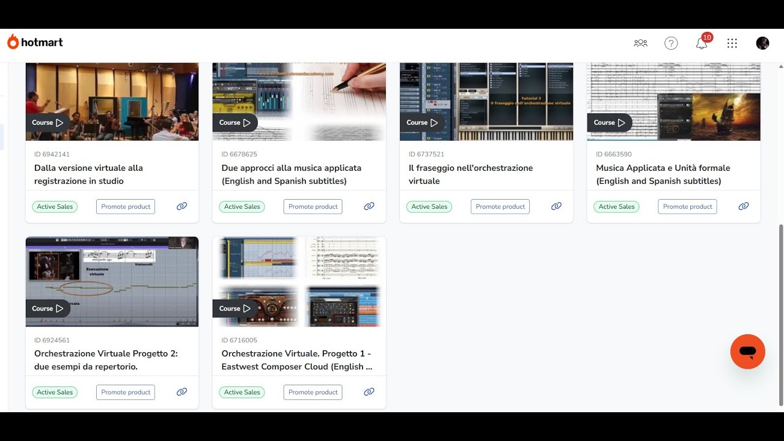
Task: Select text ID 6924561
Action: pyautogui.click(x=52, y=340)
